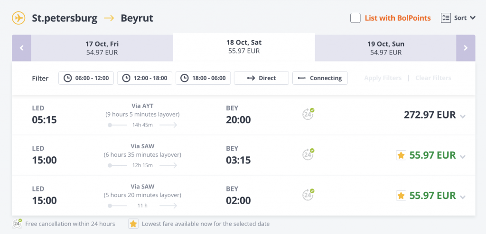486x234 pixels.
Task: Enable the List with BolPoints checkbox
Action: [x=355, y=18]
